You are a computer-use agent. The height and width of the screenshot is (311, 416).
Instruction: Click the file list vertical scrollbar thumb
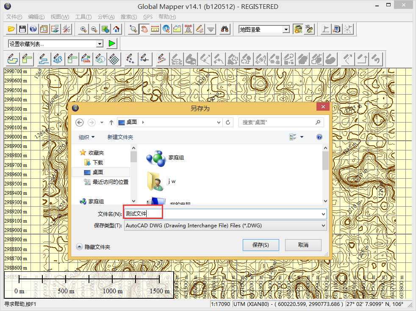point(325,161)
